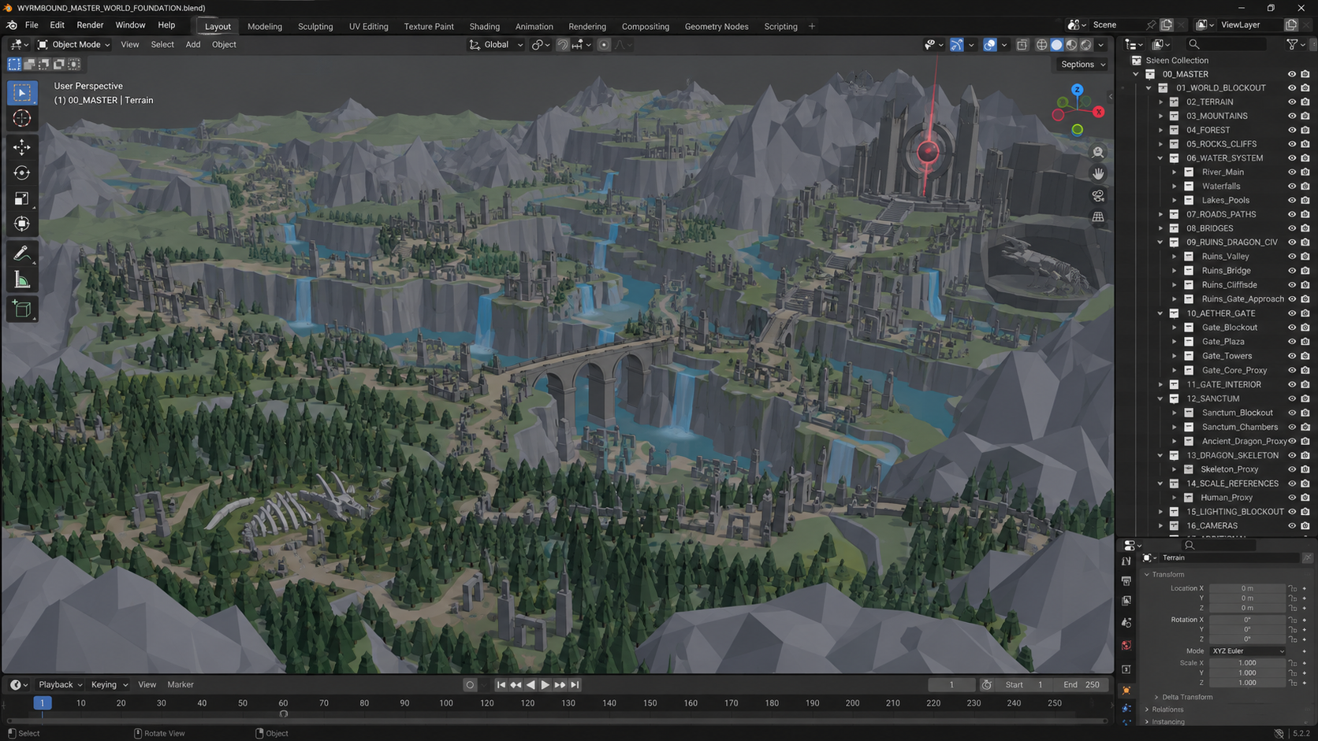Viewport: 1318px width, 741px height.
Task: Click the timeline Marker menu
Action: (181, 685)
